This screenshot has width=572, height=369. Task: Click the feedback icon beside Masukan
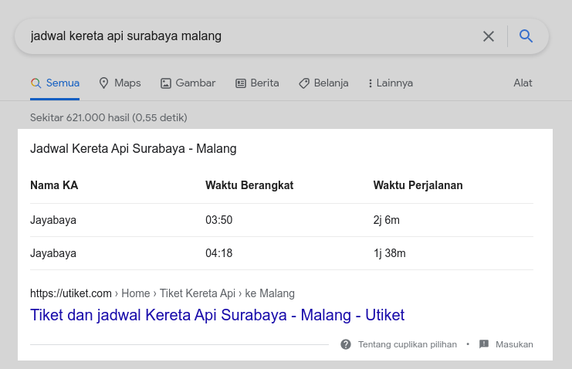484,344
